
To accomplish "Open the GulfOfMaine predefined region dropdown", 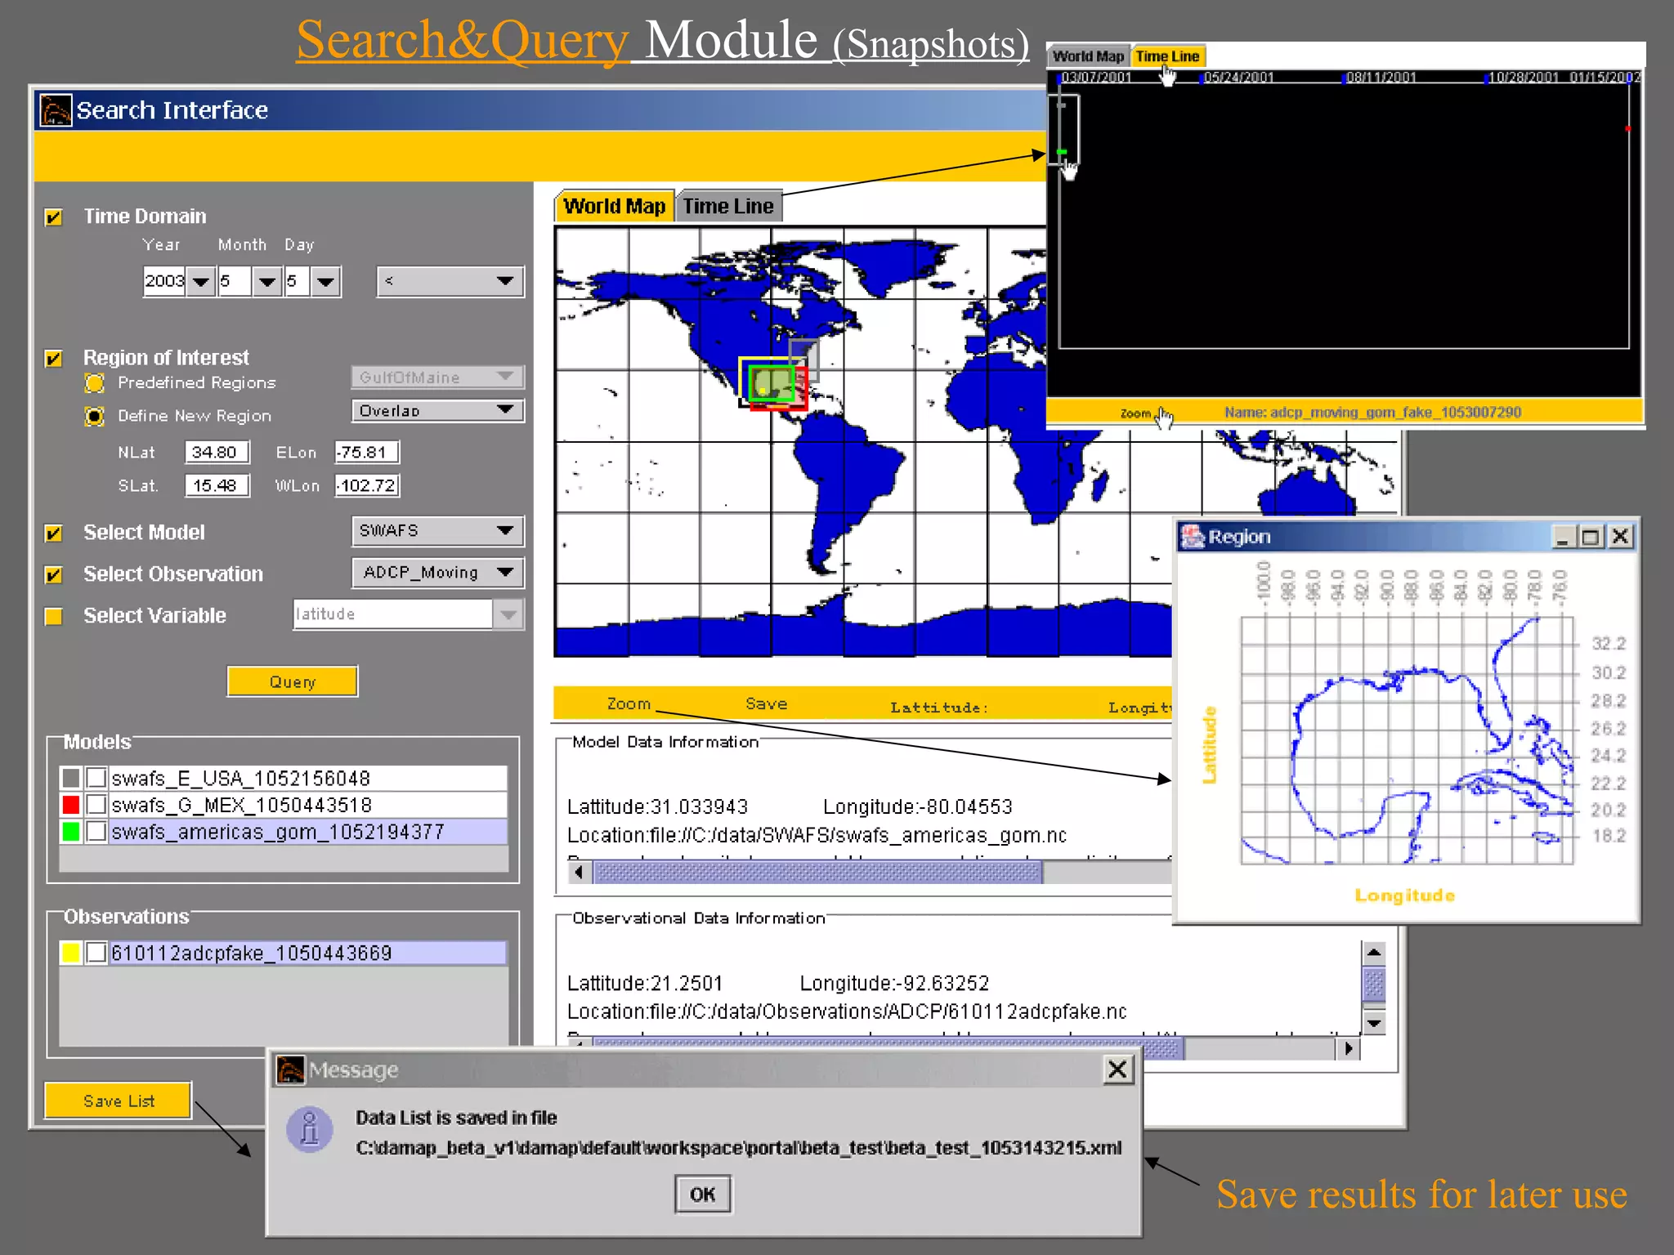I will point(437,377).
